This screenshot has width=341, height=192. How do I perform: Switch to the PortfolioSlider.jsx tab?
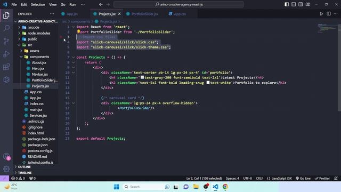[x=144, y=14]
